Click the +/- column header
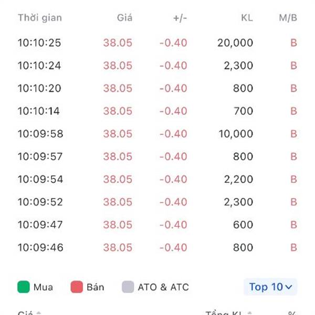This screenshot has width=315, height=315. pyautogui.click(x=180, y=18)
